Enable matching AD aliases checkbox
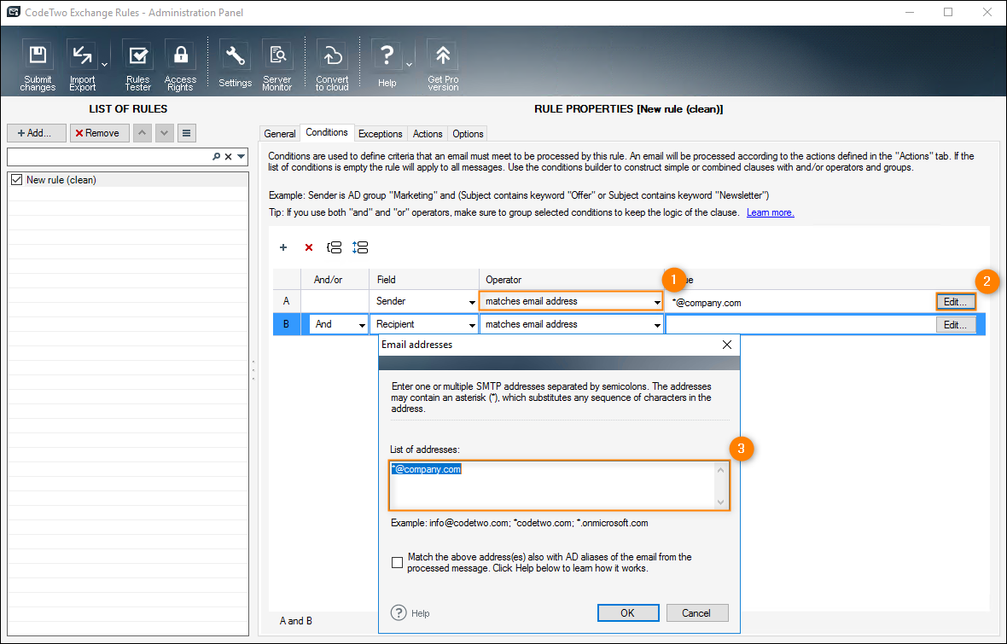Image resolution: width=1007 pixels, height=644 pixels. pos(398,562)
